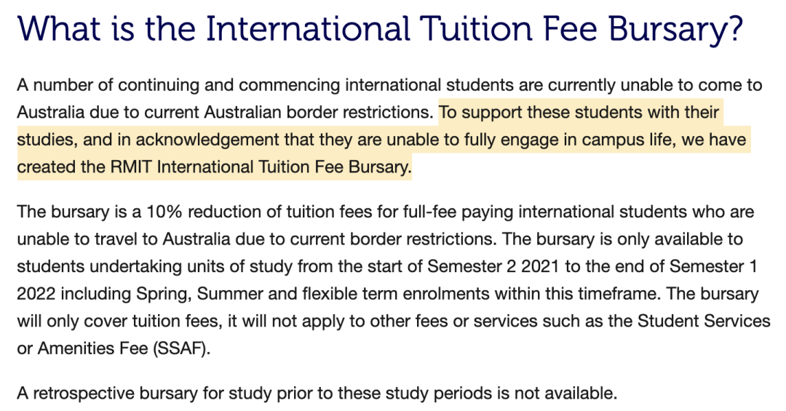Click 'Amenities Fee' in the last line
Viewport: 786px width, 411px height.
[x=92, y=348]
